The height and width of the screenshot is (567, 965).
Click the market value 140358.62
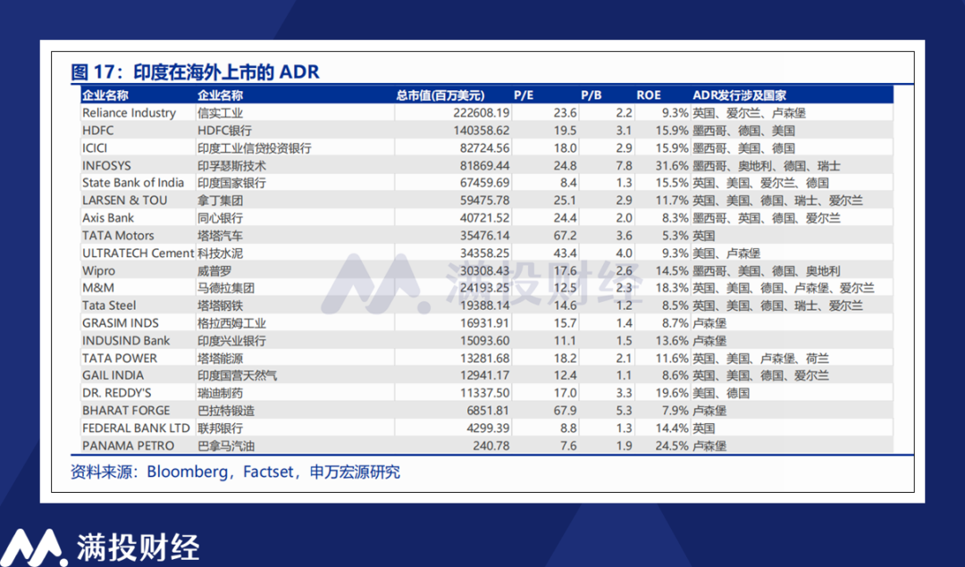tap(482, 130)
